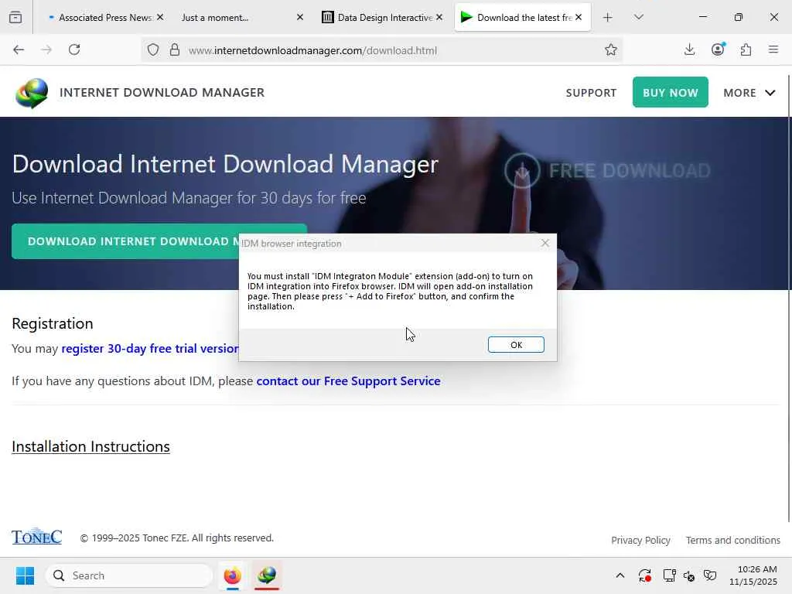Open the Privacy Policy link
The width and height of the screenshot is (792, 594).
640,540
